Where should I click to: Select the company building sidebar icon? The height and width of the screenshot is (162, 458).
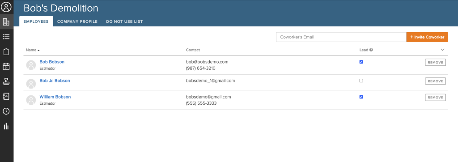click(6, 21)
